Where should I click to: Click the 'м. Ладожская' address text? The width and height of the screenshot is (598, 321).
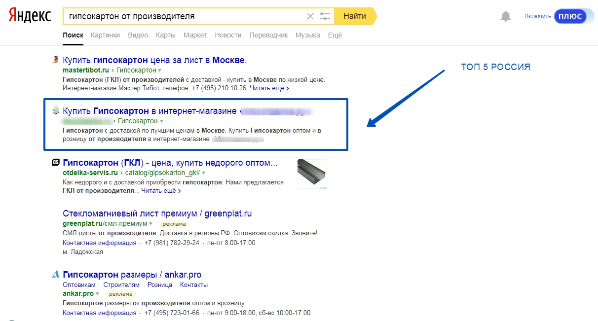tap(83, 252)
